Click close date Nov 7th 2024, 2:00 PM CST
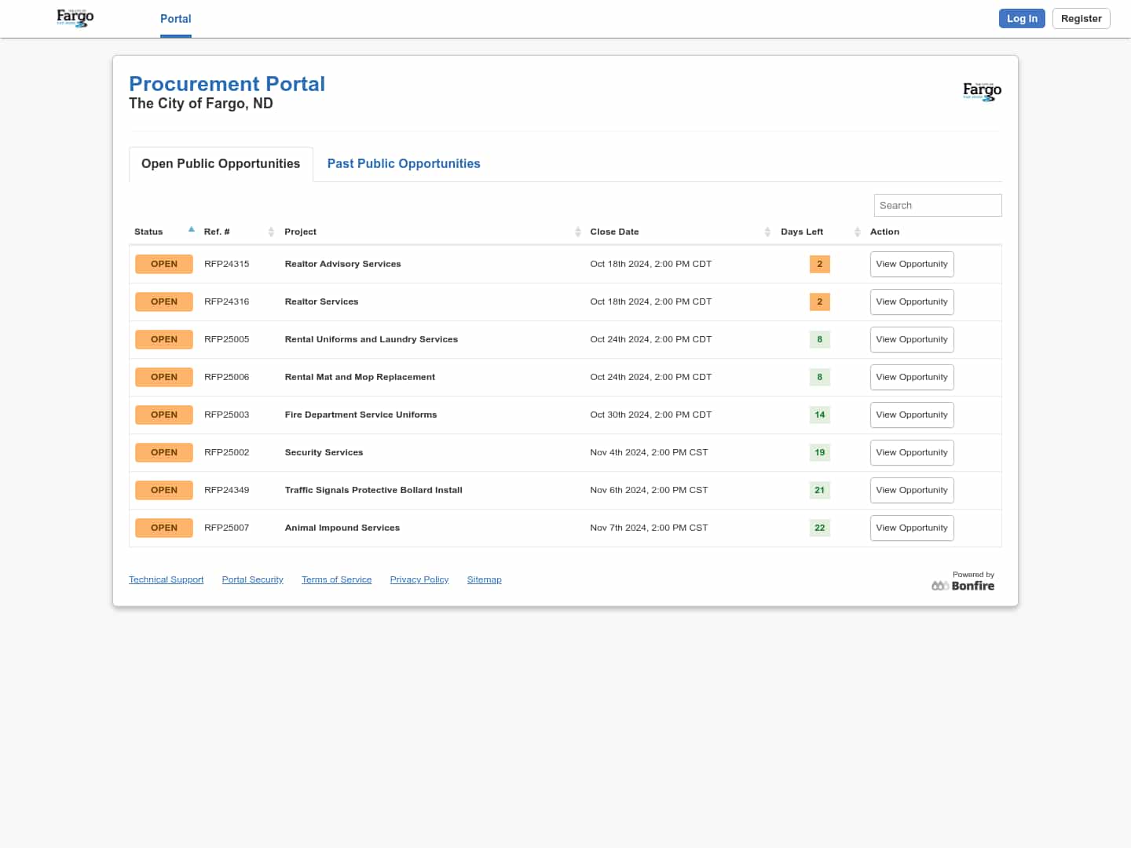The image size is (1131, 848). click(x=649, y=528)
